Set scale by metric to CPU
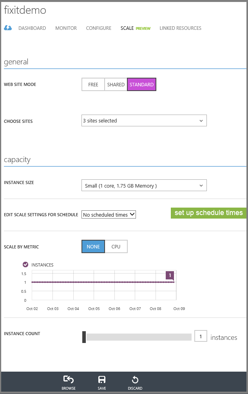This screenshot has width=248, height=394. click(116, 246)
